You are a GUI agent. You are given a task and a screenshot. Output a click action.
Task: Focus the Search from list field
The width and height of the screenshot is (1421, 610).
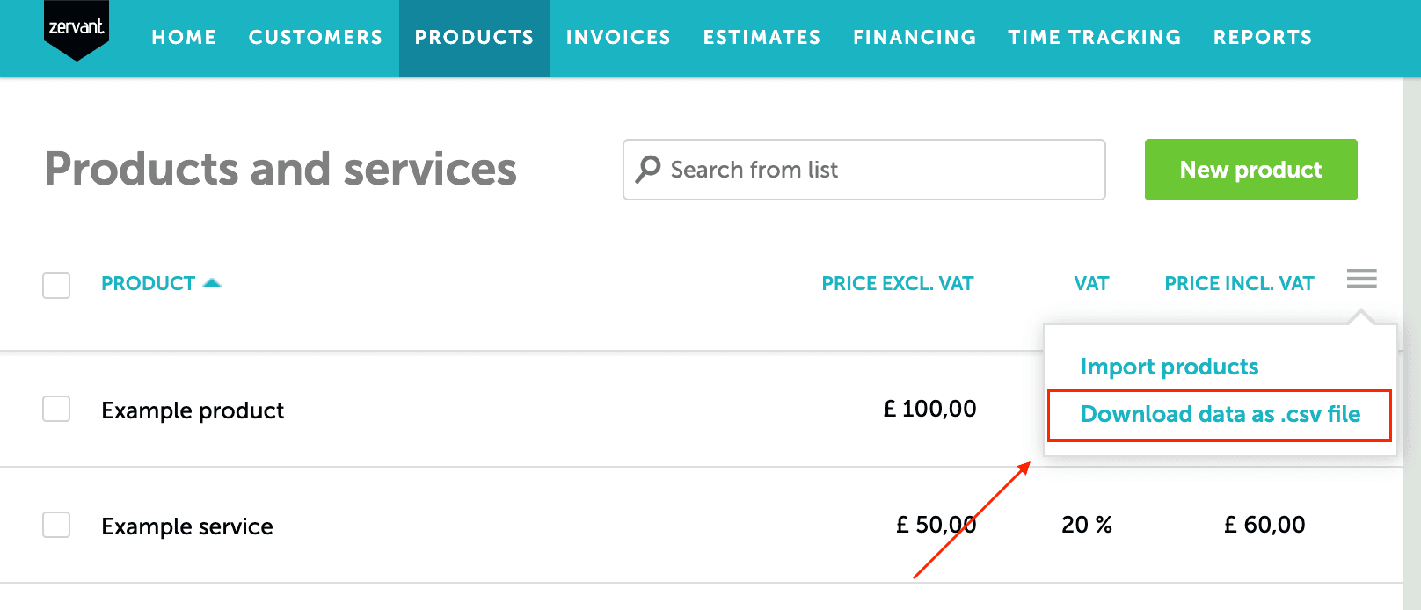pos(864,170)
